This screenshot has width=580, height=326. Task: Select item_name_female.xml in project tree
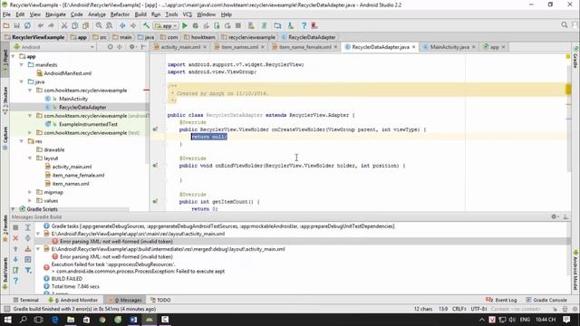click(x=78, y=175)
